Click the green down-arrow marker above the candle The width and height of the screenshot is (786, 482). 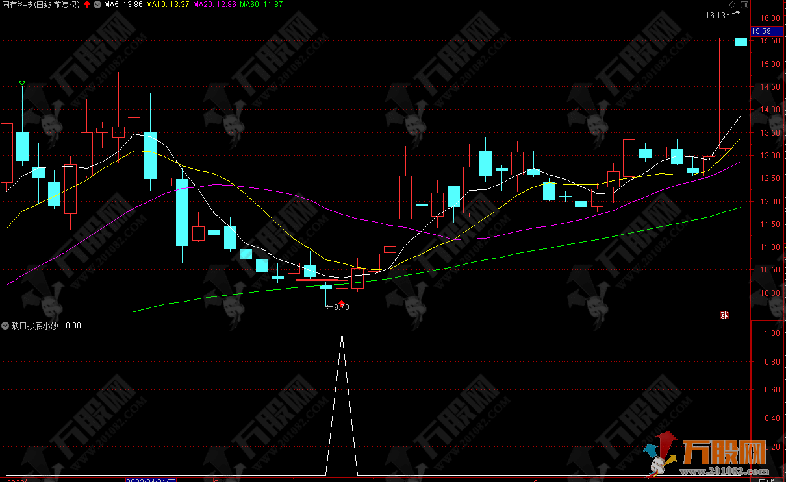point(22,82)
